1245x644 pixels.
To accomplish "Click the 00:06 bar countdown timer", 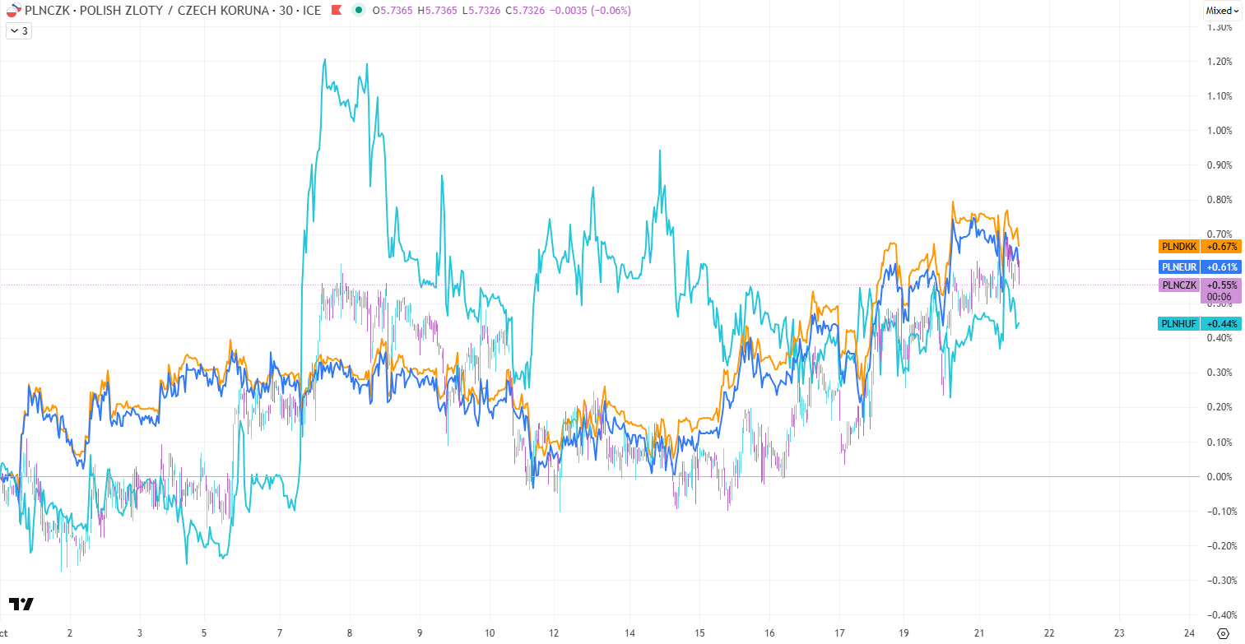I will click(1220, 297).
